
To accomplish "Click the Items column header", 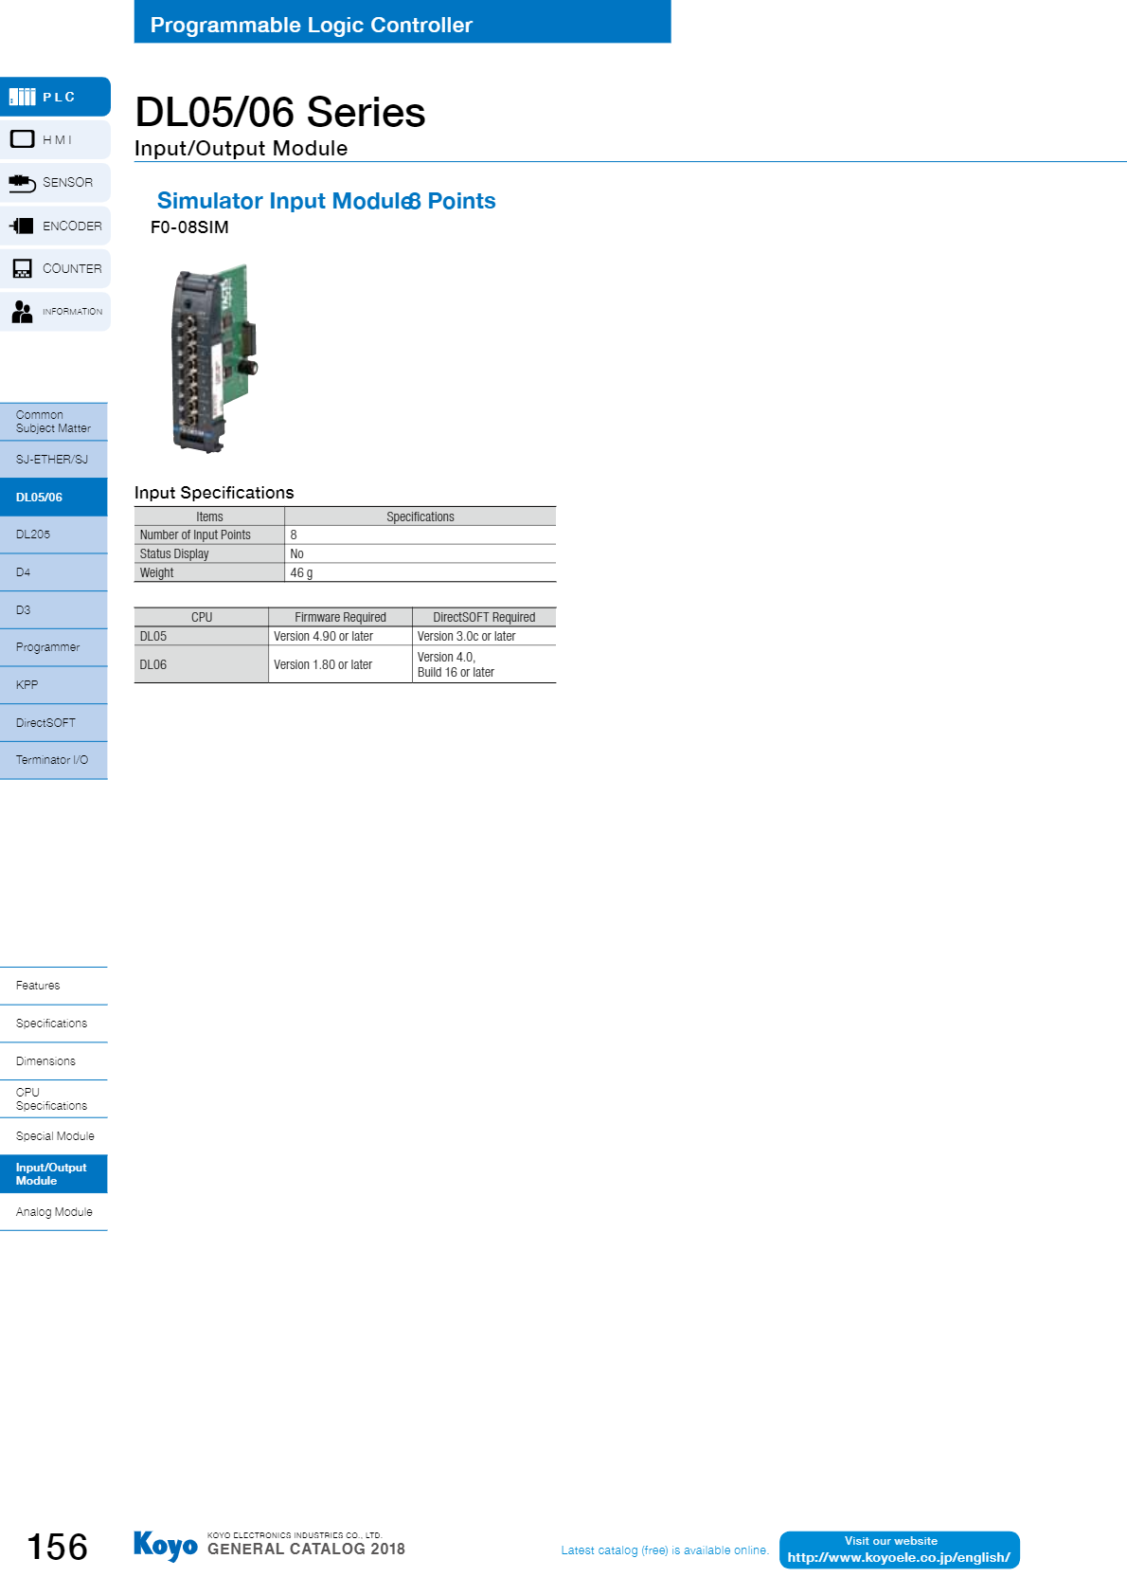I will pos(209,517).
